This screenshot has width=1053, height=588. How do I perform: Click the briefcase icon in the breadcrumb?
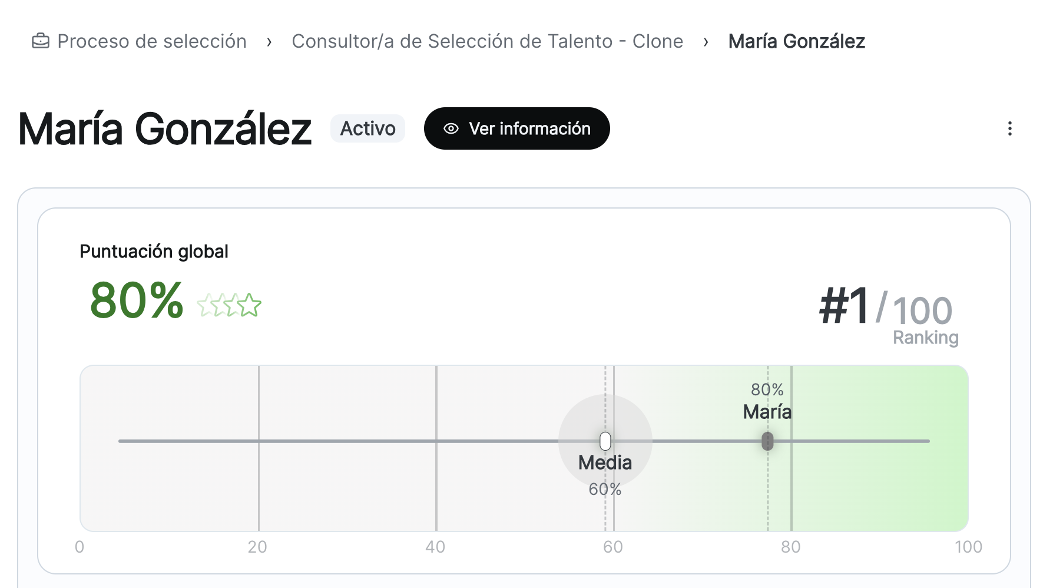coord(41,41)
